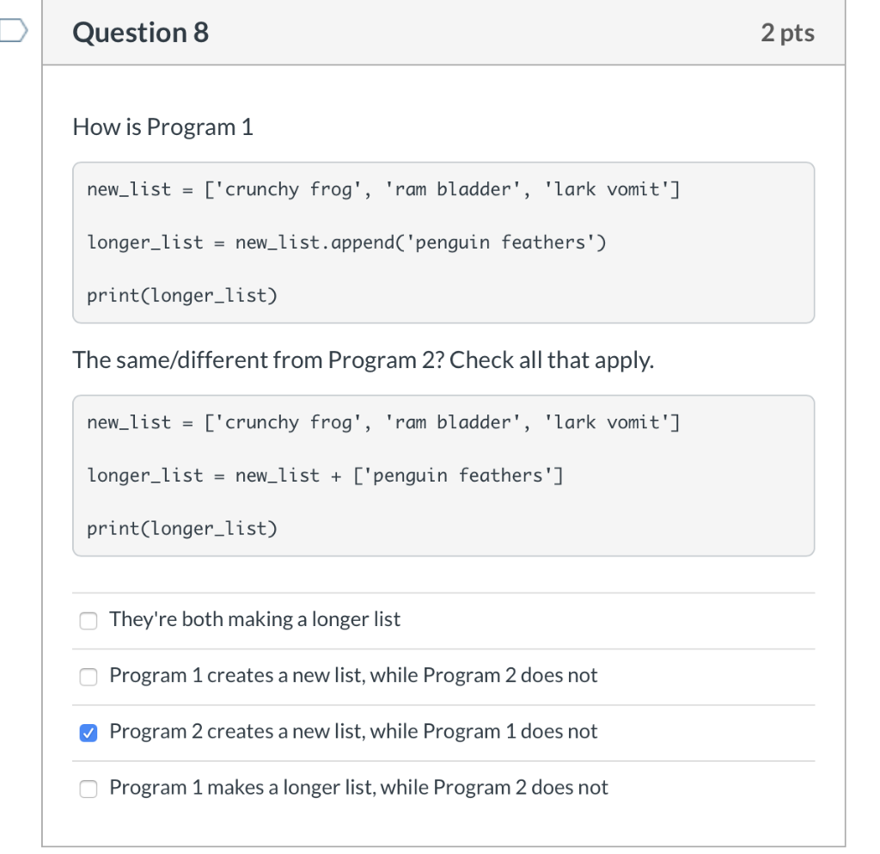Check 'They're both making a longer list'
The image size is (880, 854).
click(x=88, y=620)
